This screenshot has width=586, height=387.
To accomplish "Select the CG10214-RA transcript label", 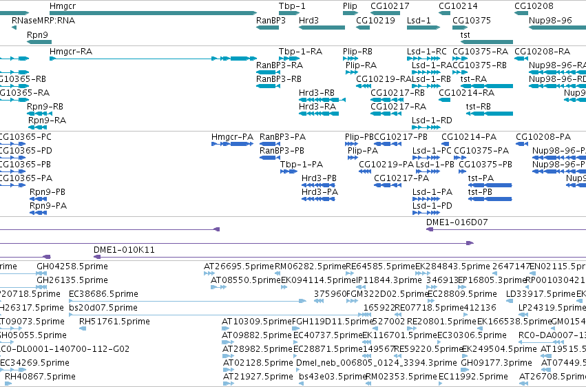I will 466,93.
